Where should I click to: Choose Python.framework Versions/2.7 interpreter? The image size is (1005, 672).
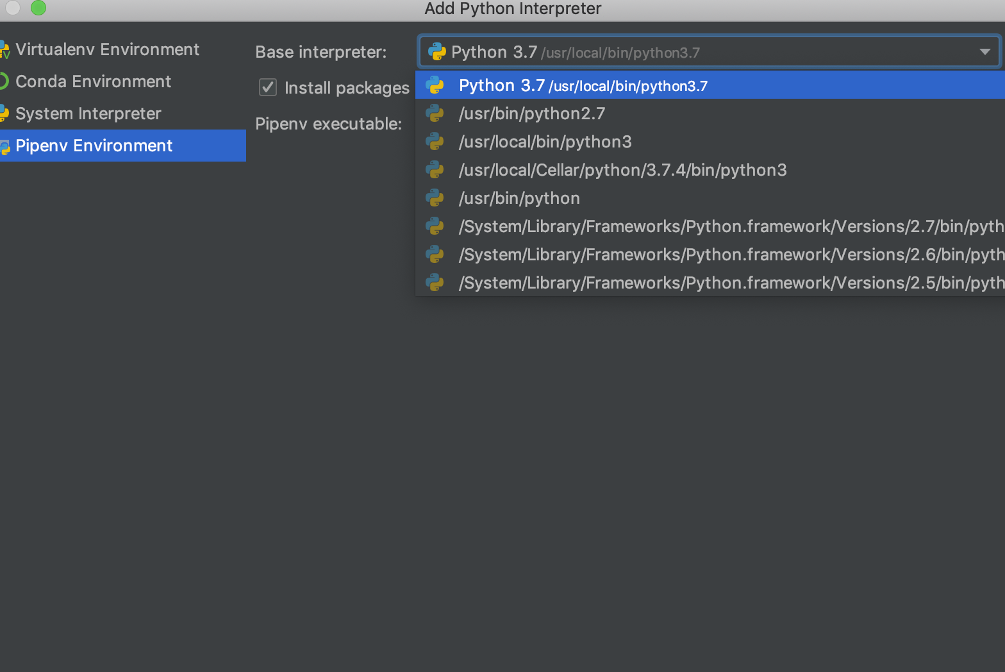[710, 226]
